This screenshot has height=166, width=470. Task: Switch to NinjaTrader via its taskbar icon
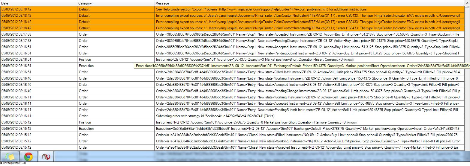pos(46,156)
